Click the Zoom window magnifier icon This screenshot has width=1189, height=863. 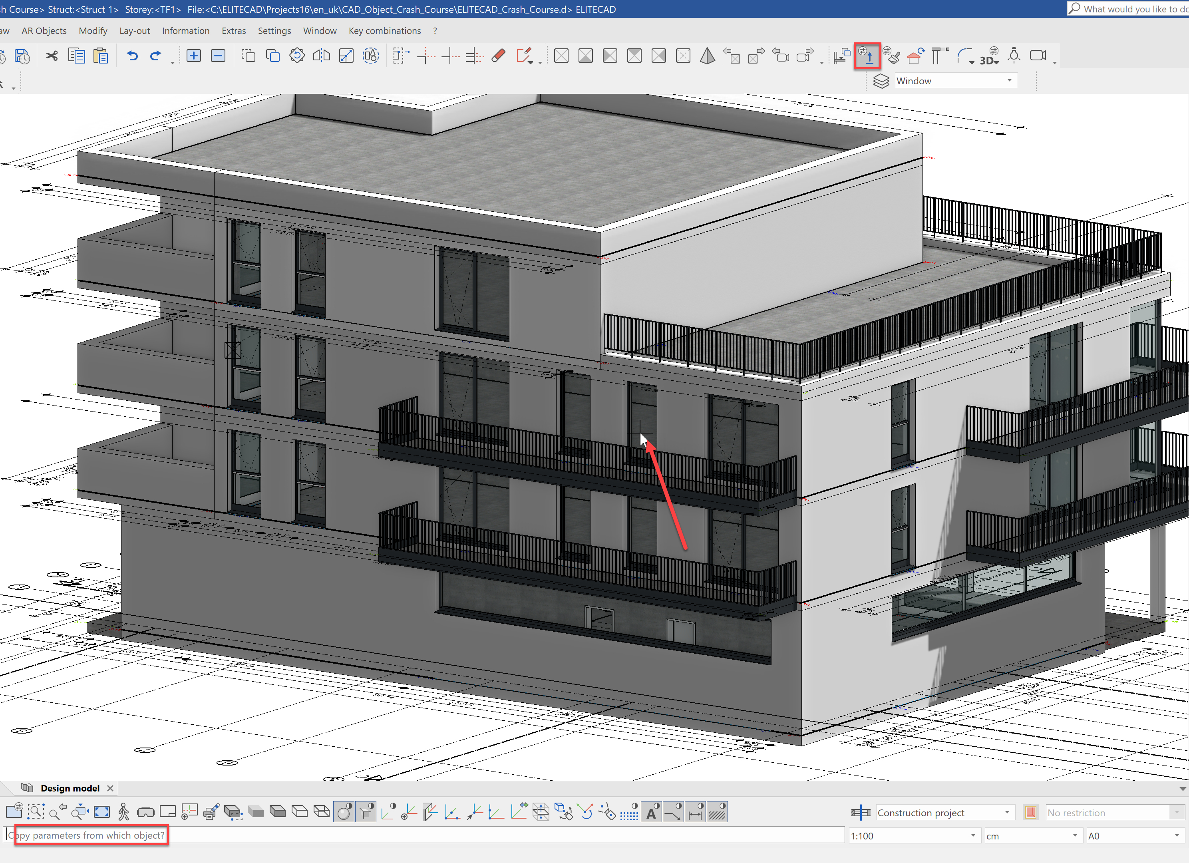click(x=36, y=812)
